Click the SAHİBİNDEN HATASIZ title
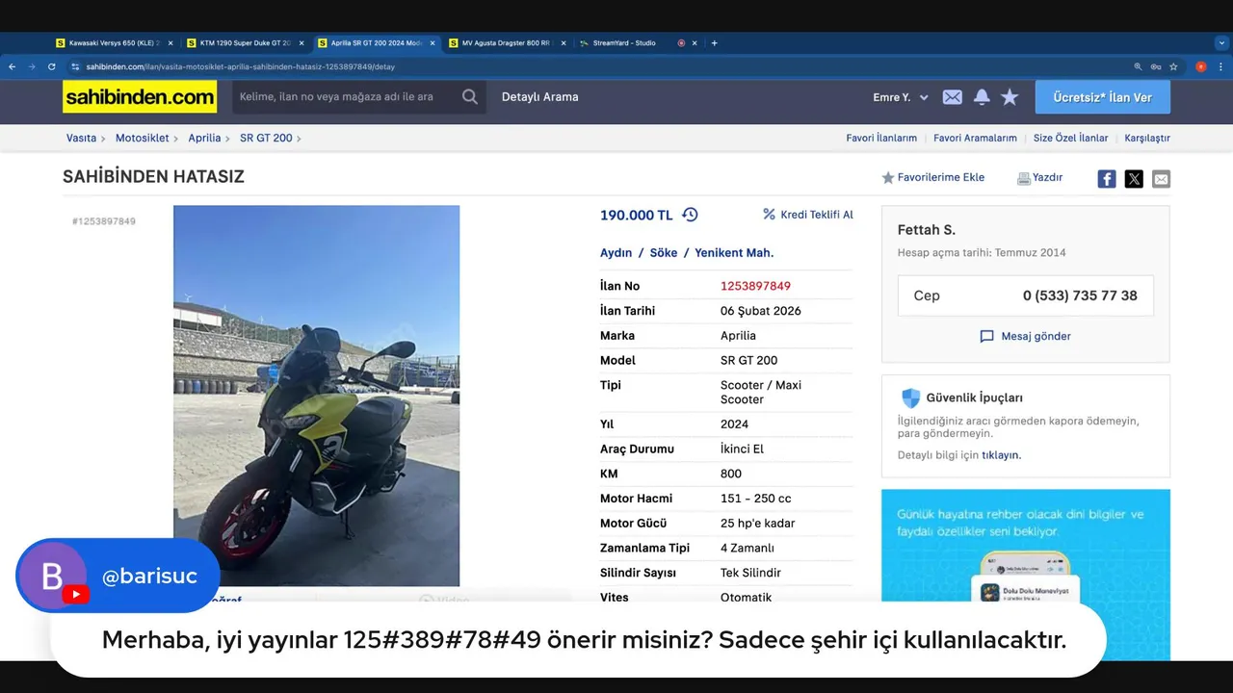 [x=153, y=176]
